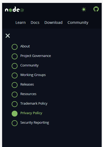Image resolution: width=103 pixels, height=147 pixels.
Task: Open the Security Reporting link
Action: coord(35,123)
